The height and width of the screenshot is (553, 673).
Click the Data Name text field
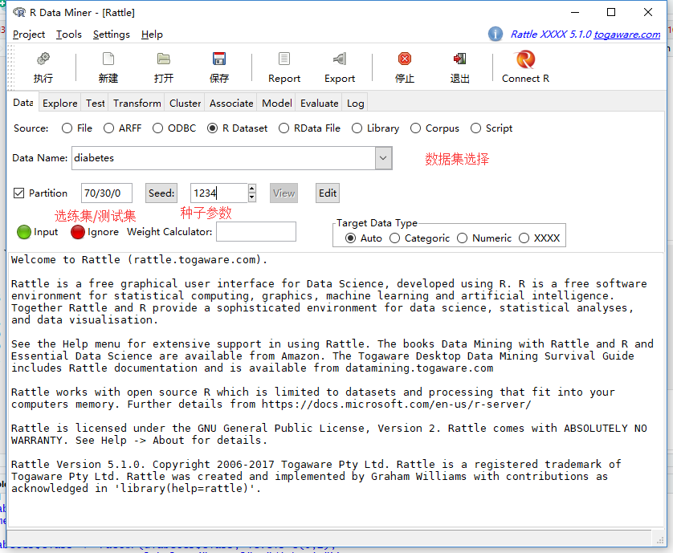223,158
